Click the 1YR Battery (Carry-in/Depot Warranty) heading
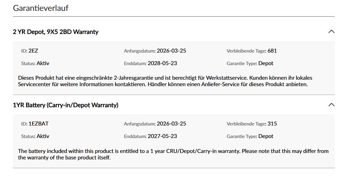 coord(65,105)
